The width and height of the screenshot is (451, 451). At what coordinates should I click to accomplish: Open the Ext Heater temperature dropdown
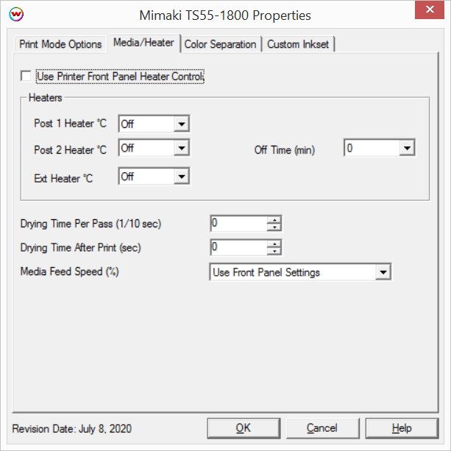(x=182, y=177)
